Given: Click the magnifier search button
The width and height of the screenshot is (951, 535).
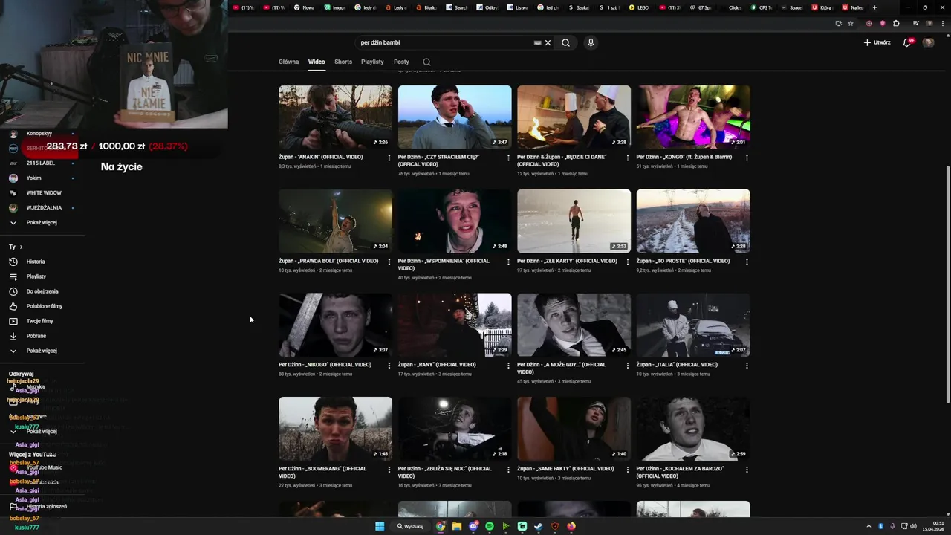Looking at the screenshot, I should [565, 42].
